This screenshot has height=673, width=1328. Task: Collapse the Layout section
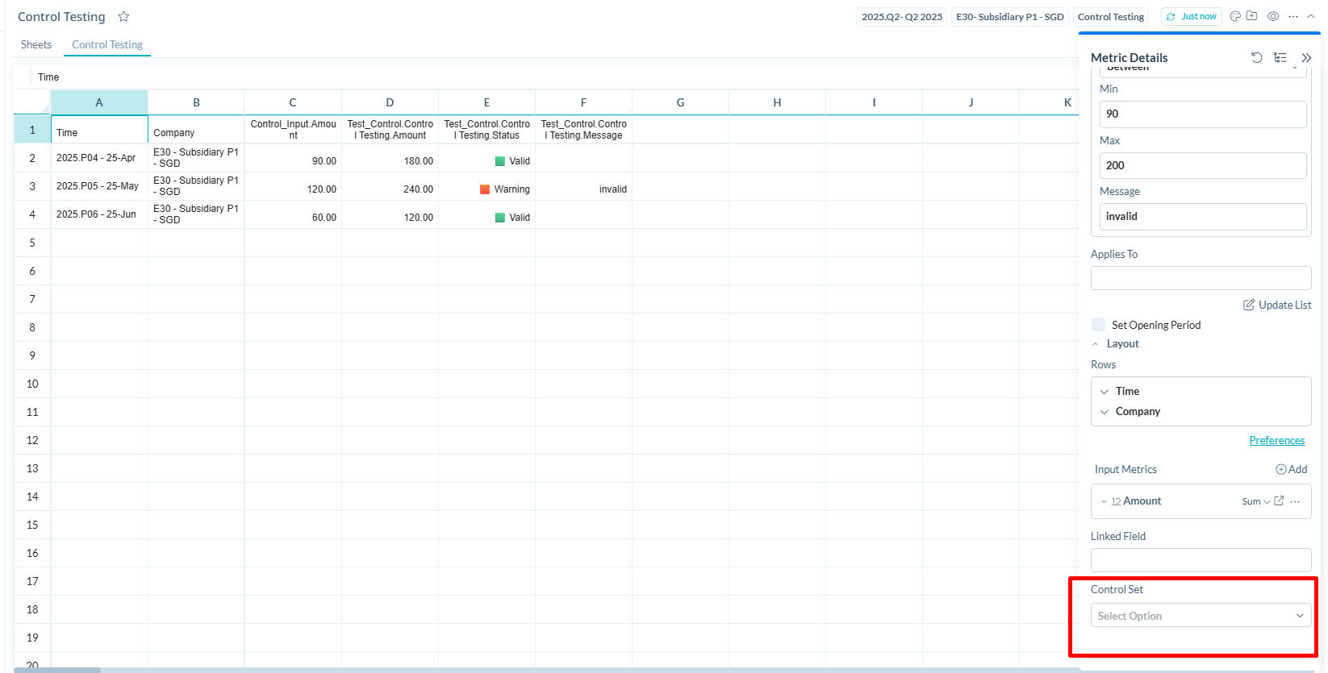[x=1096, y=344]
